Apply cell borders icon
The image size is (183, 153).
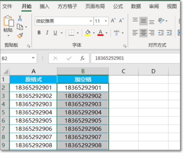pyautogui.click(x=71, y=33)
